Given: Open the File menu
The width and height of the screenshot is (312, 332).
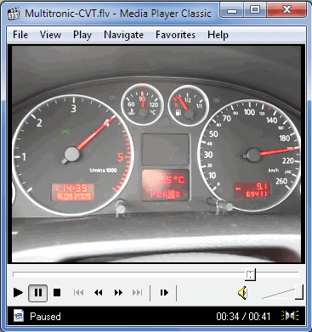Looking at the screenshot, I should coord(20,35).
